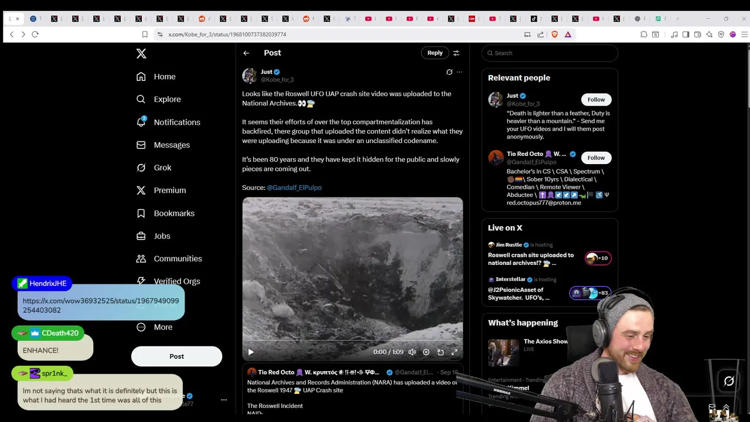Open Brave VPN icon in toolbar
750x422 pixels.
point(721,35)
